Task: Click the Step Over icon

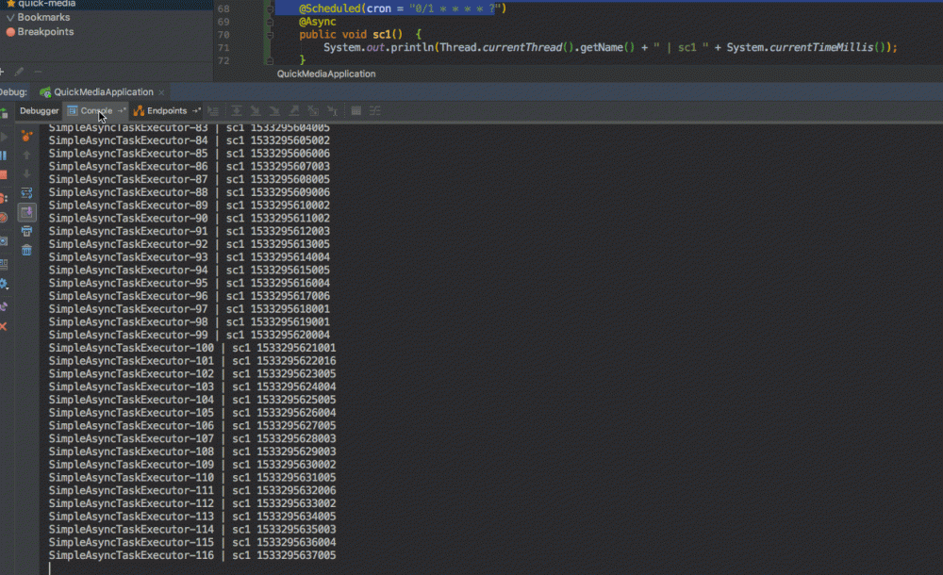Action: tap(237, 110)
